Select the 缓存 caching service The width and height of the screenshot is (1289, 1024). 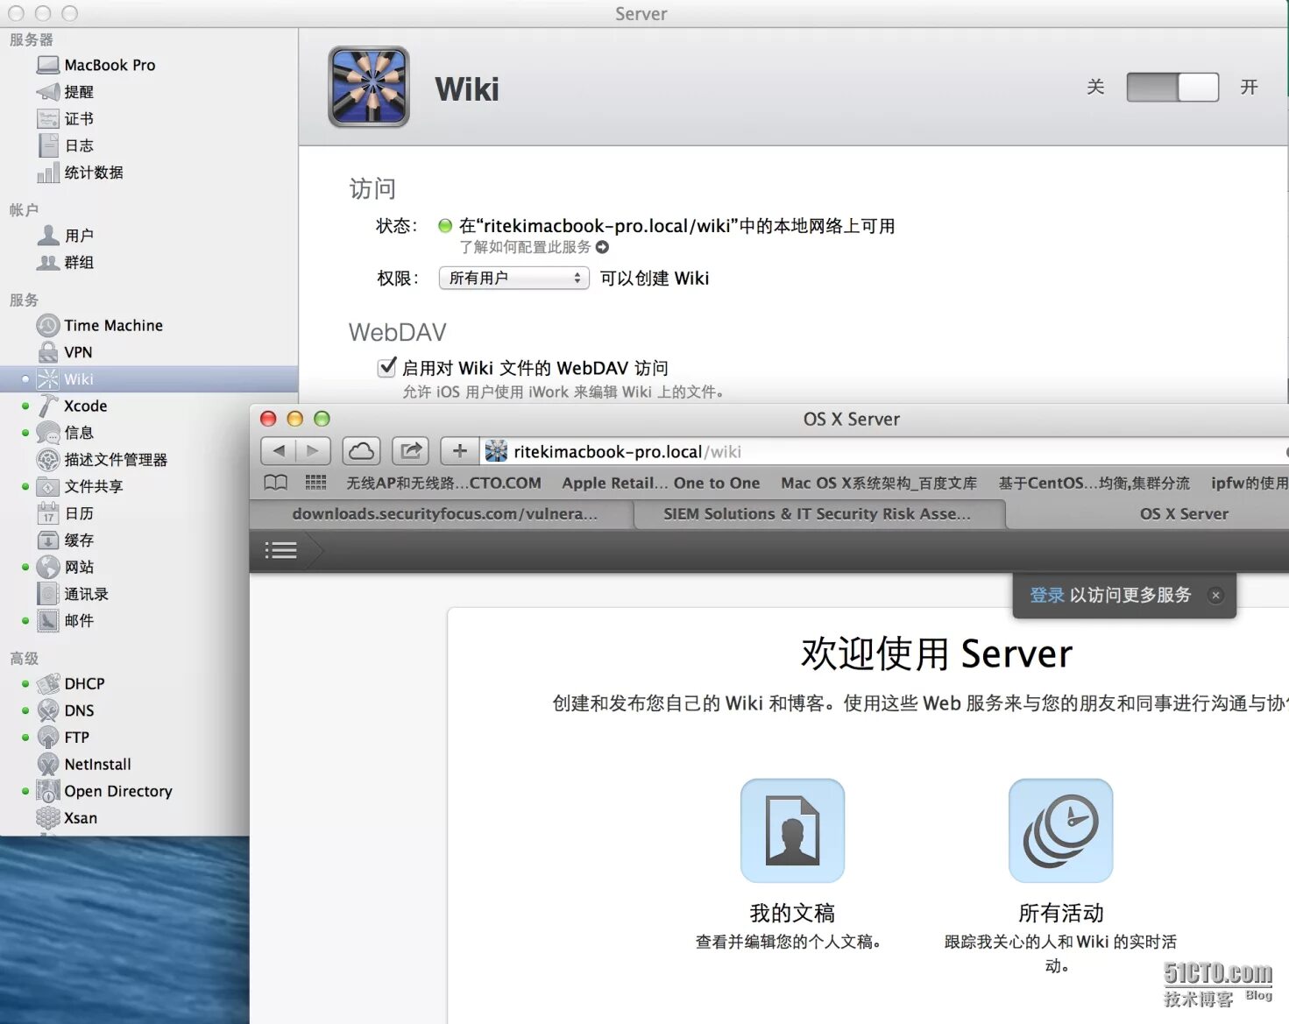pos(66,540)
